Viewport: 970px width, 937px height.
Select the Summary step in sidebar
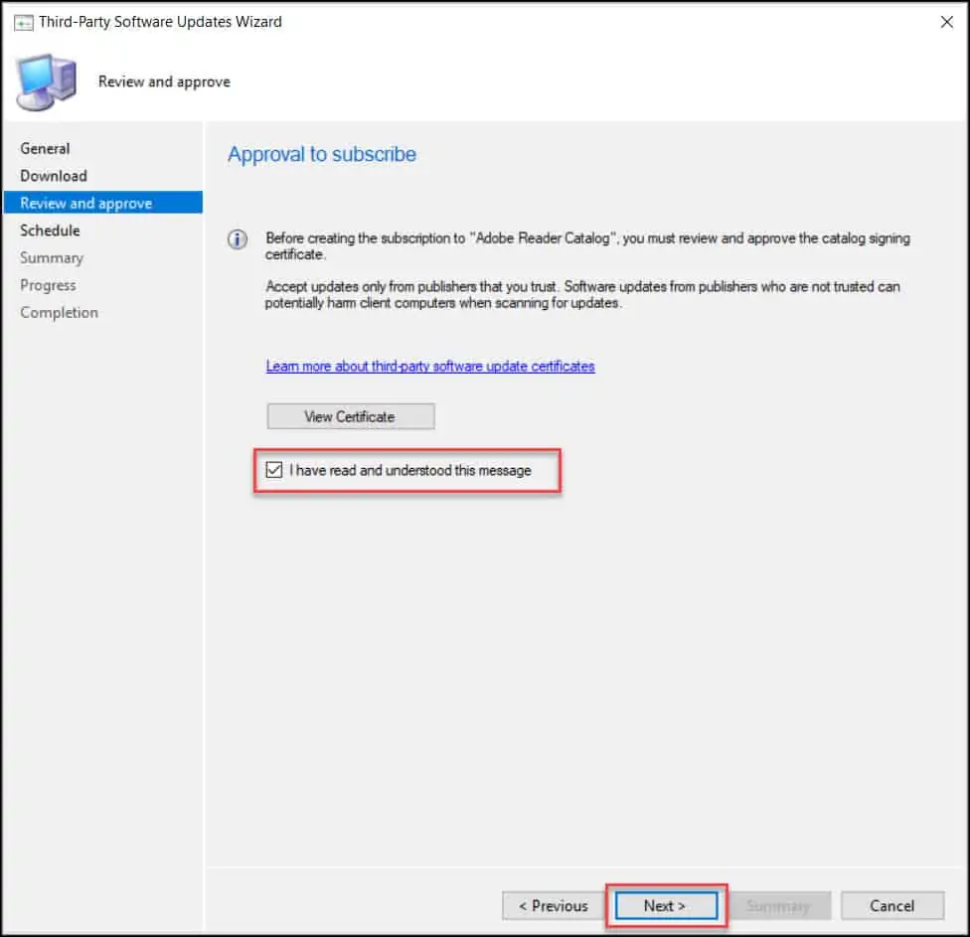pyautogui.click(x=52, y=257)
